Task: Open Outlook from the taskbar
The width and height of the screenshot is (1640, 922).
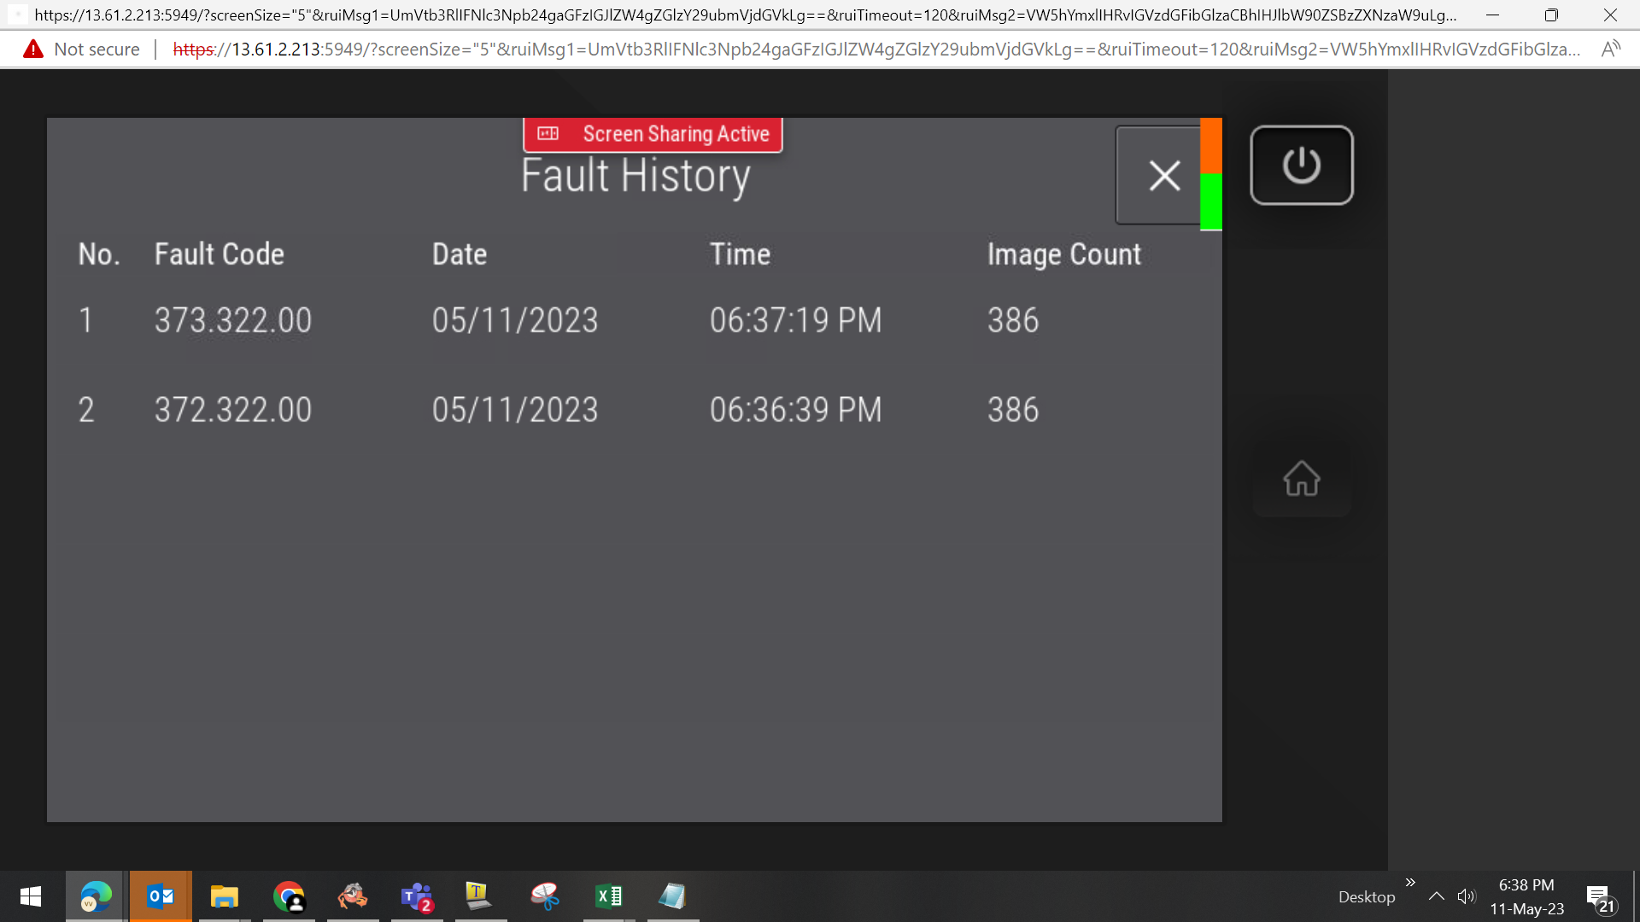Action: [161, 896]
